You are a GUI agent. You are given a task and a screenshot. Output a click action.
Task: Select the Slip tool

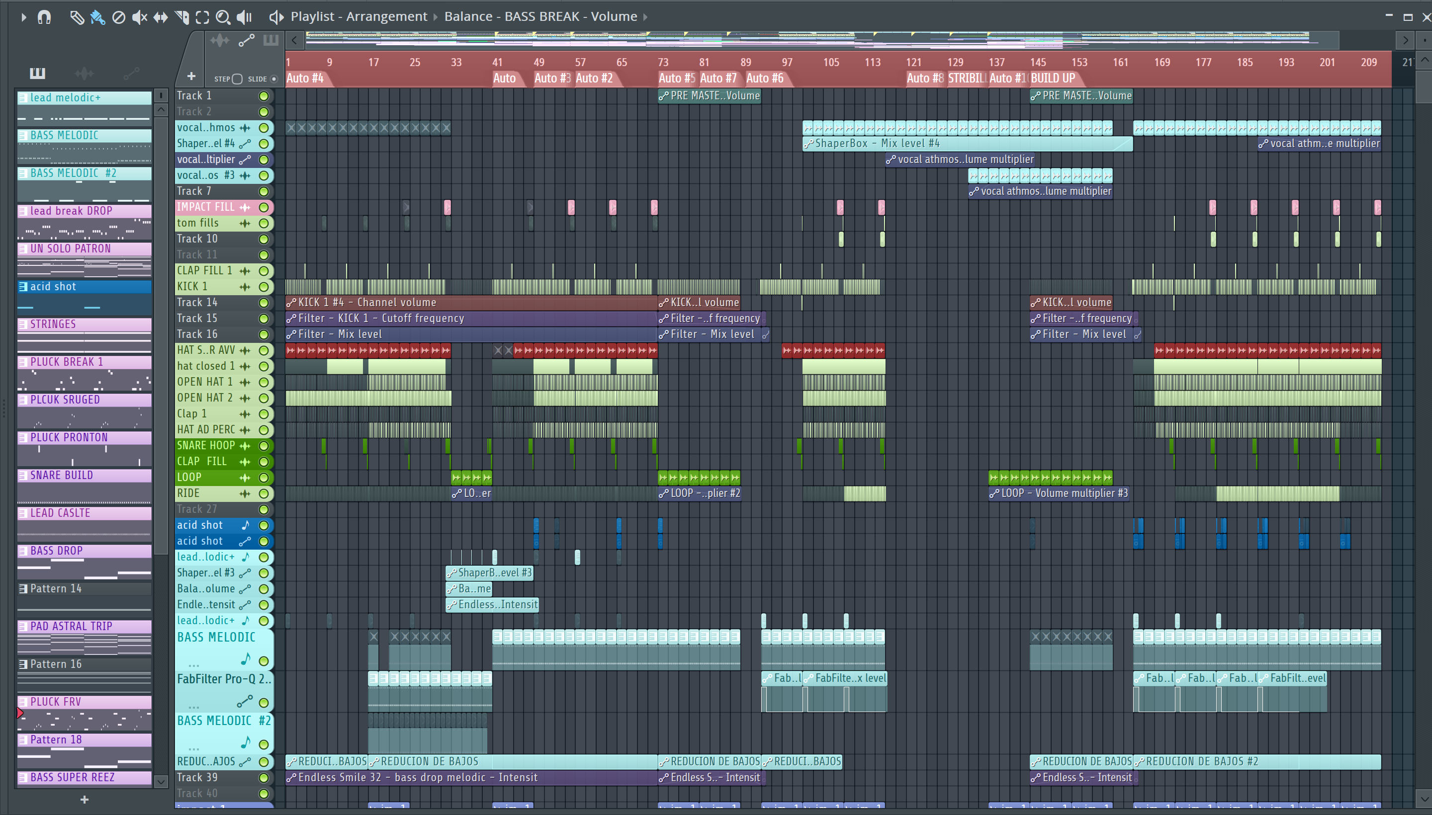pyautogui.click(x=160, y=17)
